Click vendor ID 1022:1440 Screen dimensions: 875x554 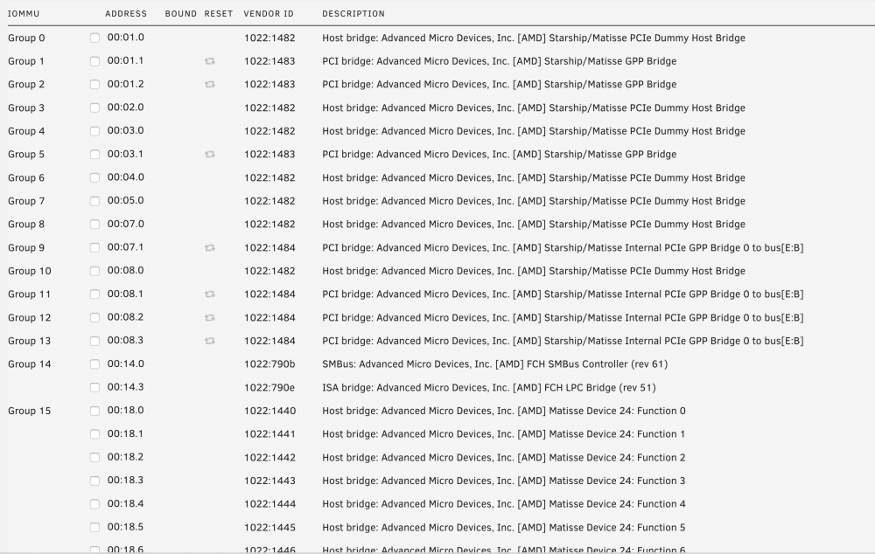click(269, 411)
